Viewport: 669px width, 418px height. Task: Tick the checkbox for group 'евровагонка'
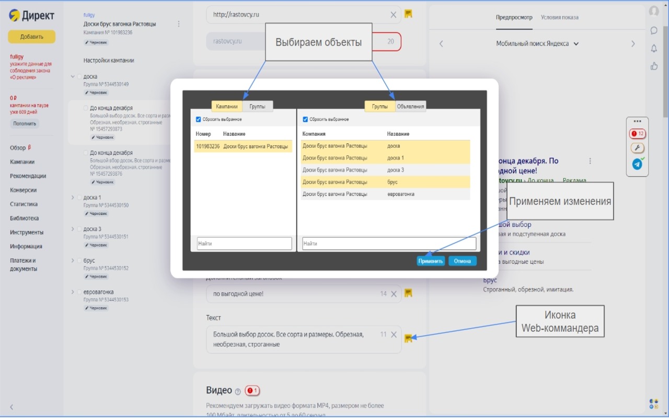78,292
